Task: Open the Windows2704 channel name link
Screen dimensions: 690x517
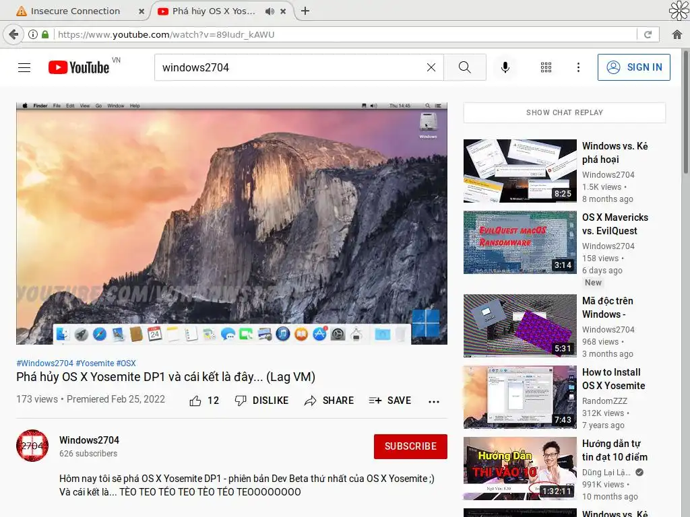Action: [90, 440]
